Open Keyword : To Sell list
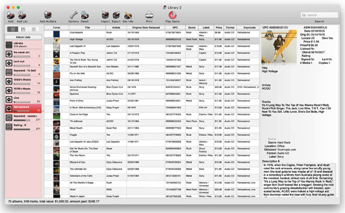The width and height of the screenshot is (345, 213). 23,72
